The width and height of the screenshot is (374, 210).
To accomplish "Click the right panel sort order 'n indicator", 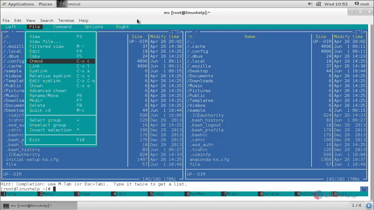I will (190, 36).
